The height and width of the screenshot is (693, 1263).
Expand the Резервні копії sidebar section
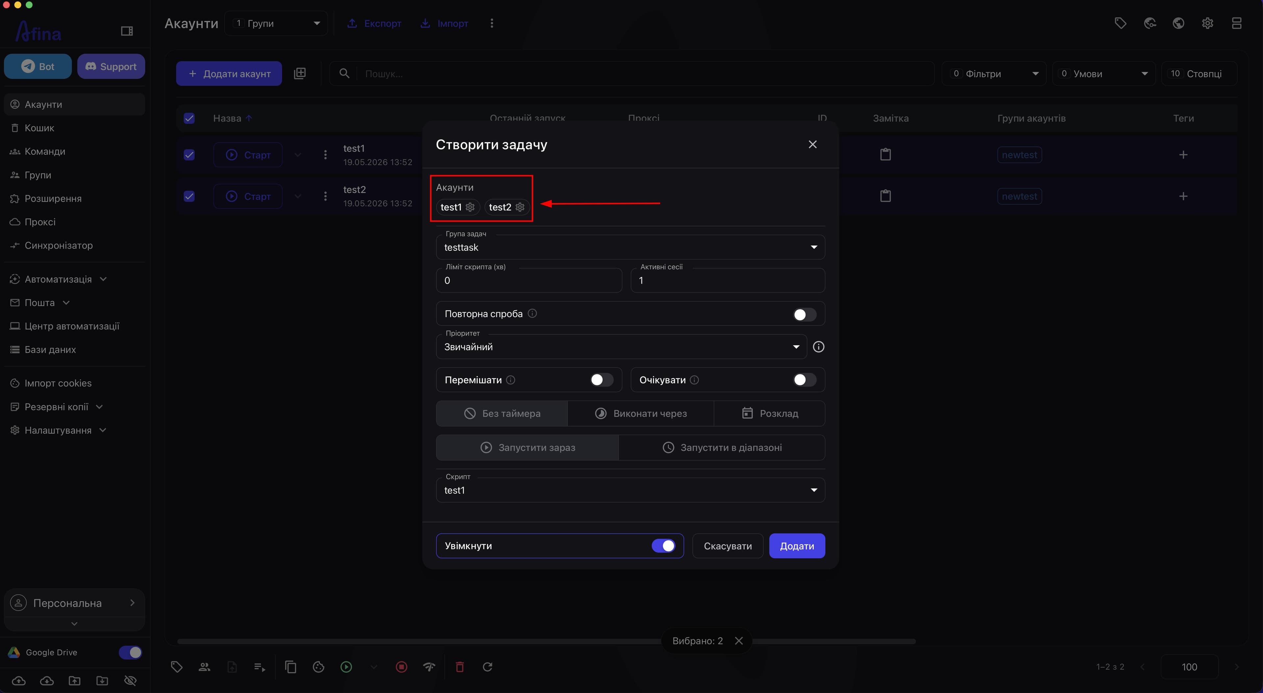tap(57, 407)
